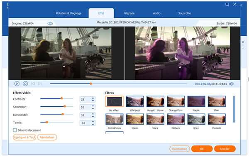This screenshot has width=249, height=157.
Task: Increase the Contraste value with up arrow
Action: point(93,98)
